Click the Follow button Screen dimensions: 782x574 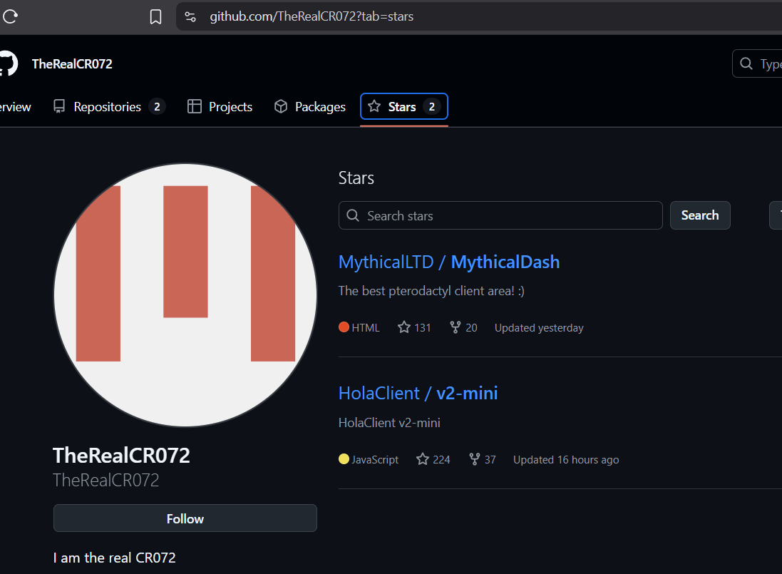point(185,518)
